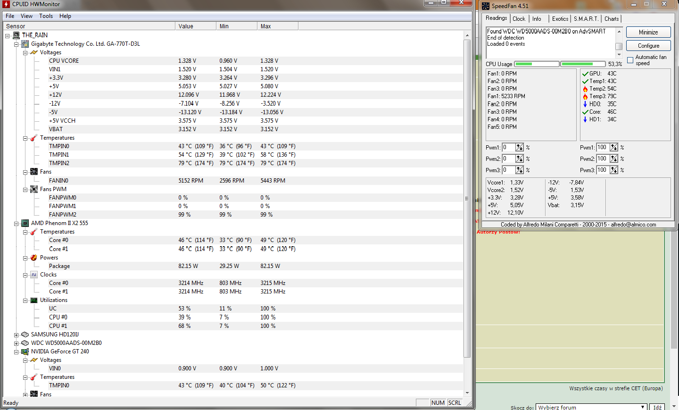Screen dimensions: 679x410
Task: Click the Pwm1 percentage spinner arrows
Action: [519, 147]
